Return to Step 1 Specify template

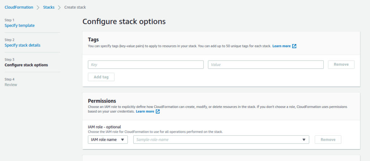tap(20, 26)
